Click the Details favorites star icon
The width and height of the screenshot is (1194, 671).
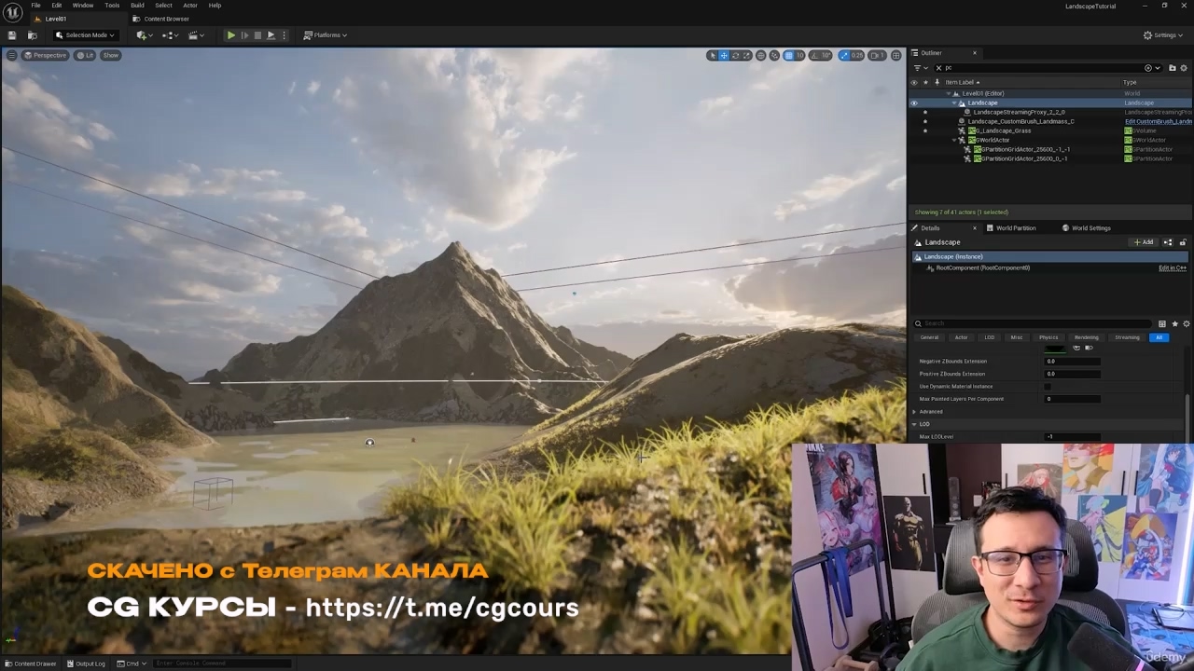tap(1174, 323)
